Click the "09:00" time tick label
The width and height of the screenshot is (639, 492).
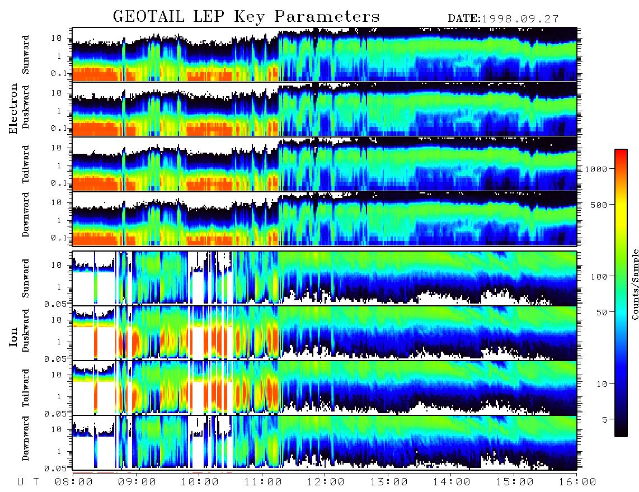click(137, 482)
